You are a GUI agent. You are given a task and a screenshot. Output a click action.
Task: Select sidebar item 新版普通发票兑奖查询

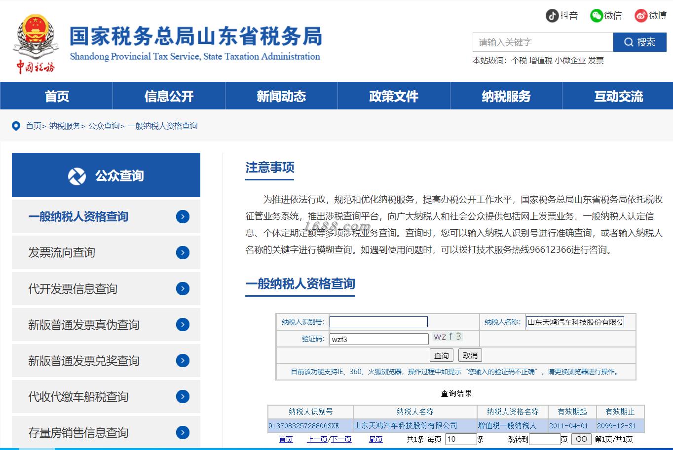tap(106, 360)
